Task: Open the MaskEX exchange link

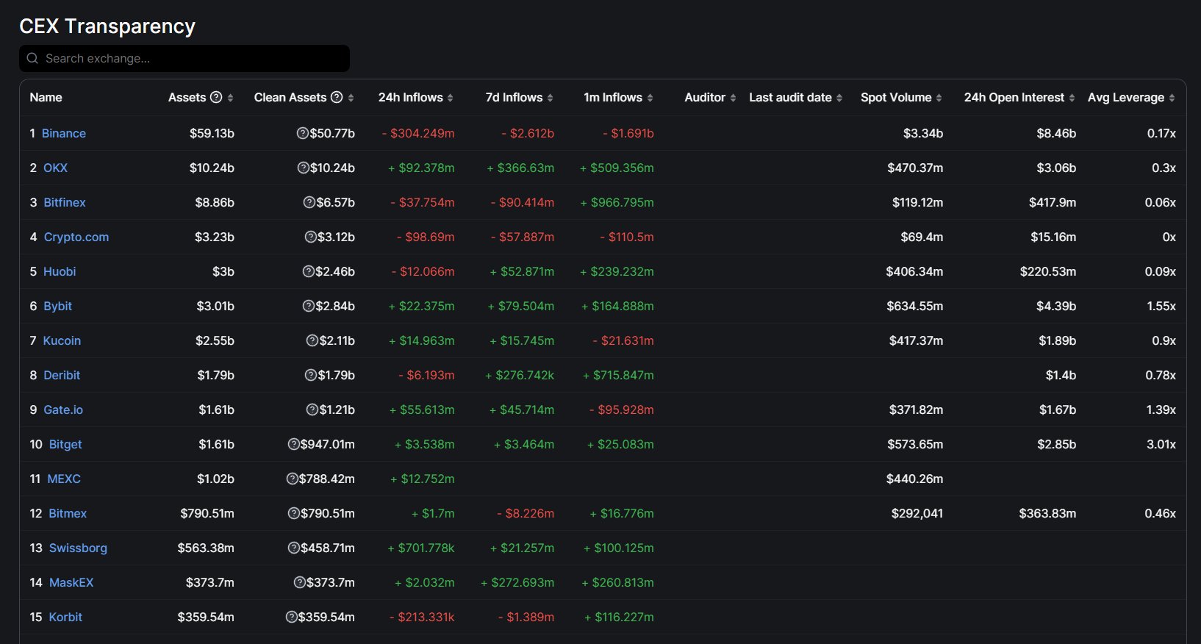Action: (71, 582)
